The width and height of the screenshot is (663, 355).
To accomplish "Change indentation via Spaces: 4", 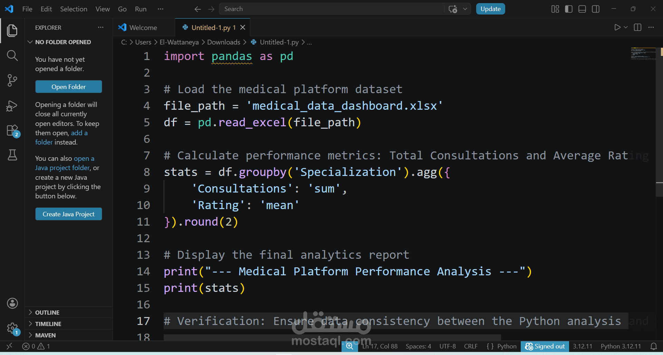I will coord(418,346).
